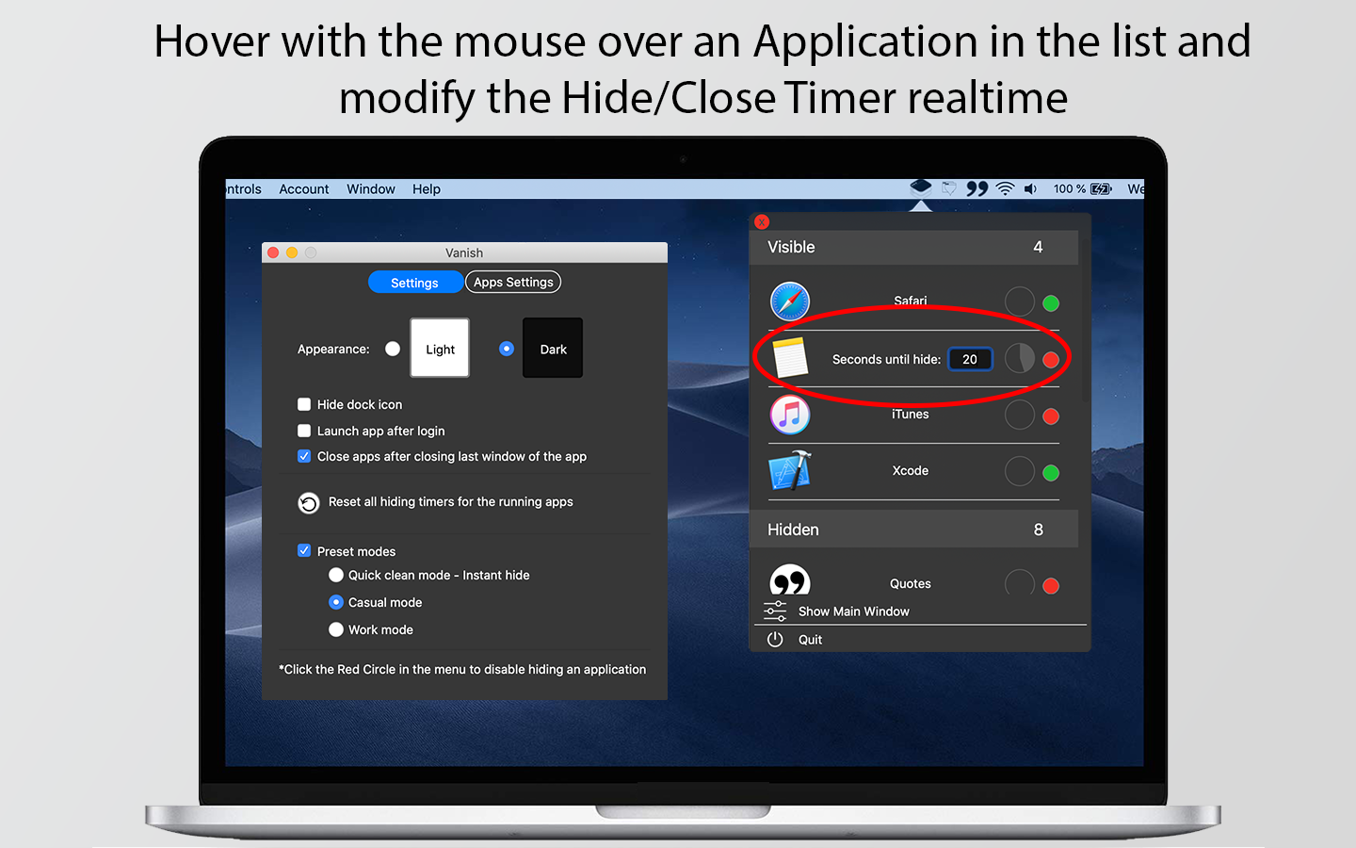Click the Dark appearance preview swatch

(553, 348)
